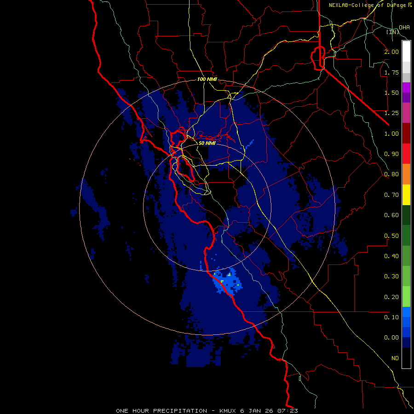
Task: Click the 1.00 legend value
Action: tap(391, 133)
